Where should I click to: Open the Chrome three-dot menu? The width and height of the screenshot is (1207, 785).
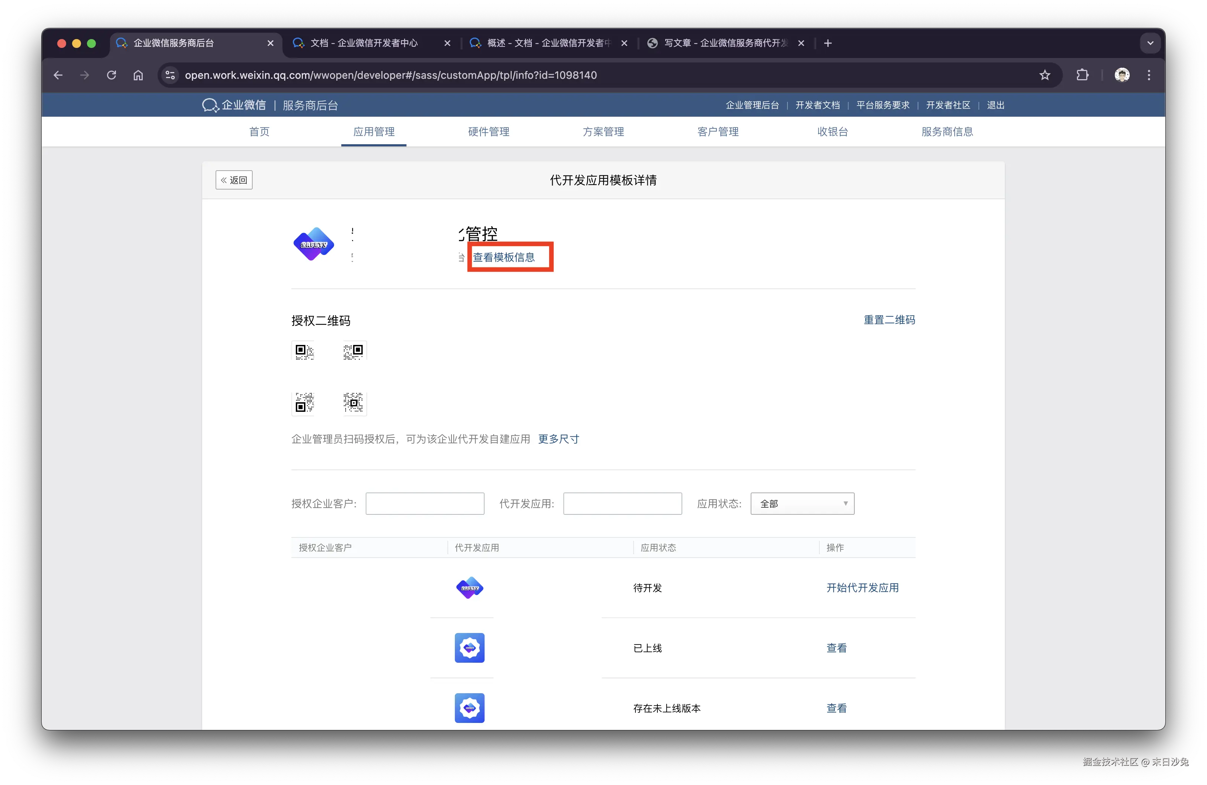pos(1149,75)
